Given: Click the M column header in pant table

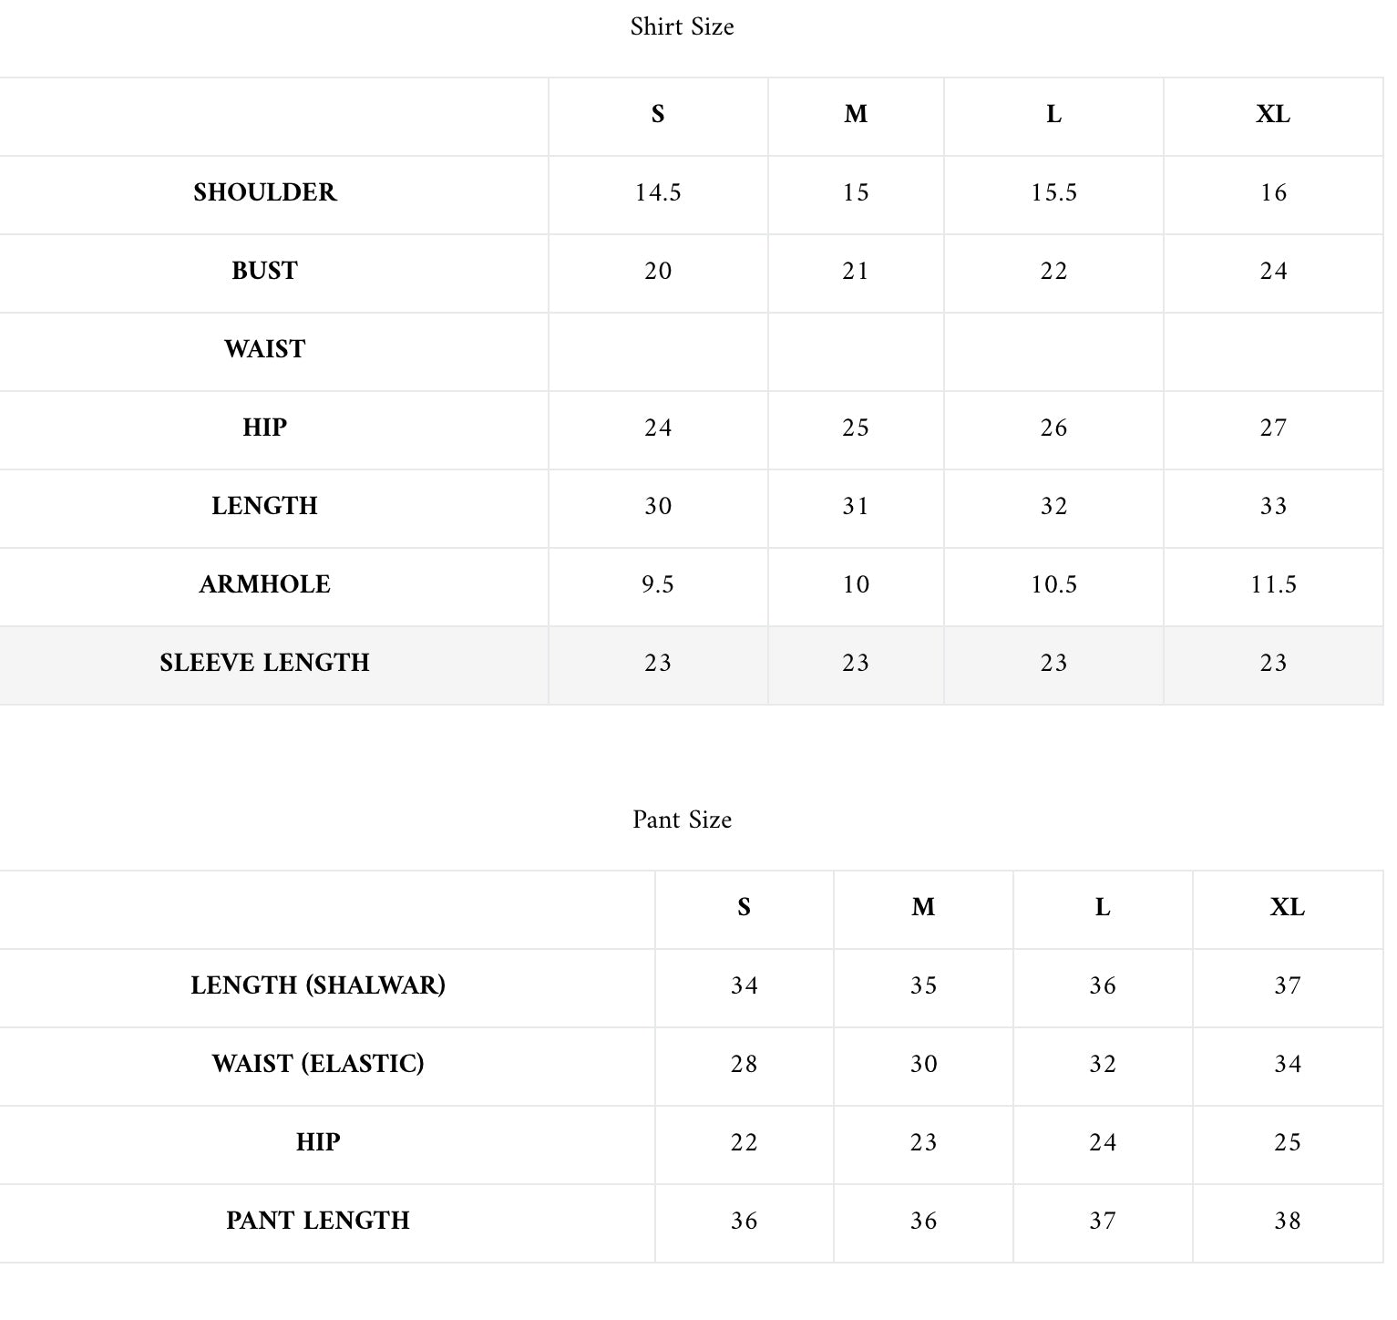Looking at the screenshot, I should point(923,908).
